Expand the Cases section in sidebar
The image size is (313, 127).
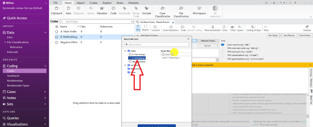pos(45,92)
